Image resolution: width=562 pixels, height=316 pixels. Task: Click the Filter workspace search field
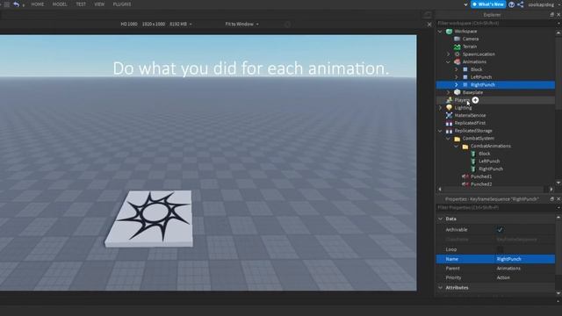click(495, 23)
